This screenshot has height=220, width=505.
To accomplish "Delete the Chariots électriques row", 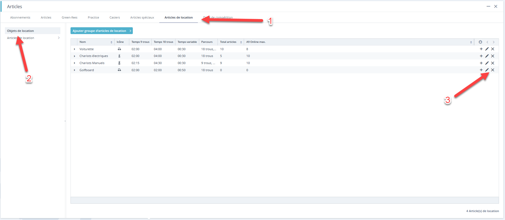I will (x=493, y=56).
